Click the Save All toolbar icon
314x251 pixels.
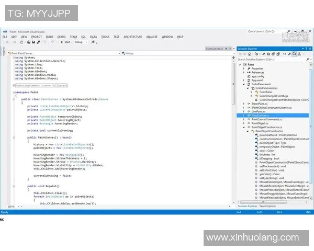click(x=38, y=42)
